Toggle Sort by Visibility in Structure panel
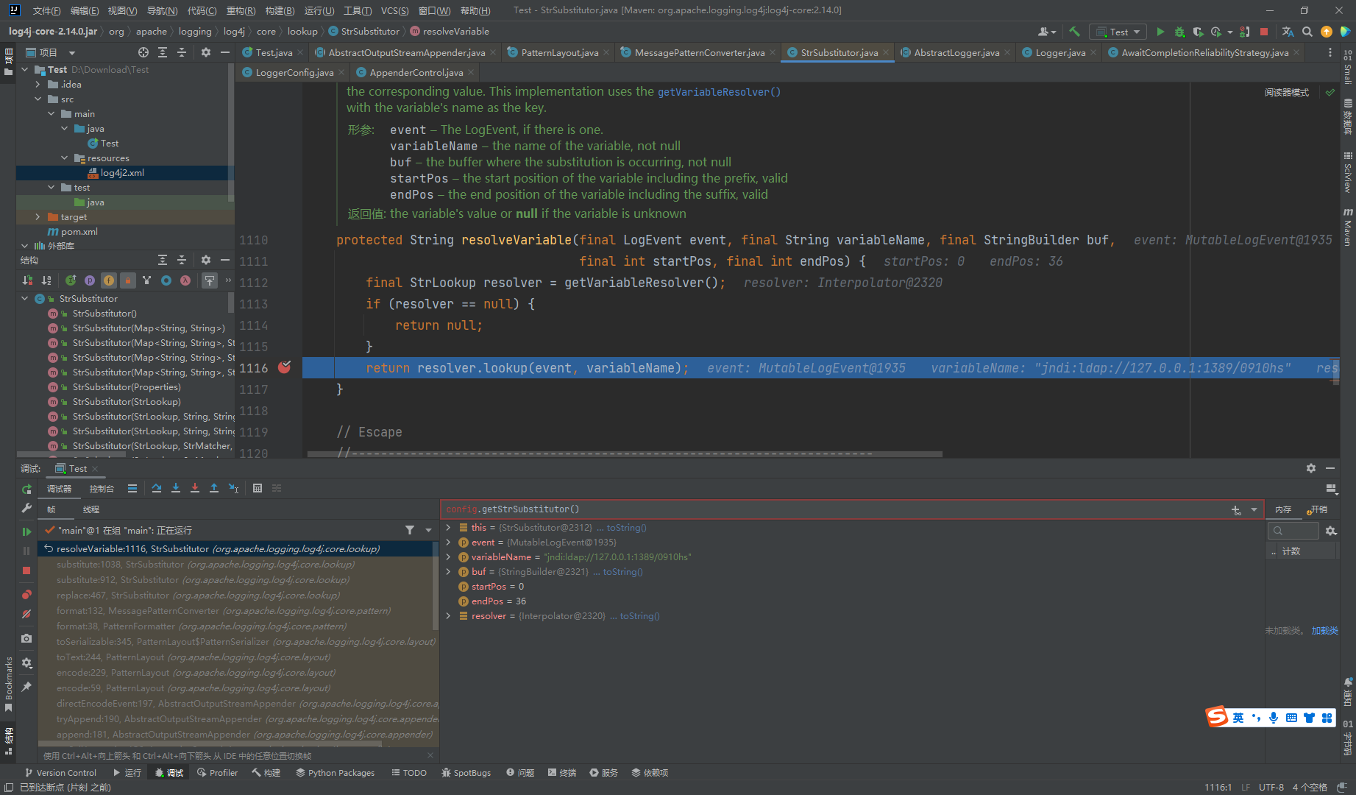The height and width of the screenshot is (795, 1356). 27,280
